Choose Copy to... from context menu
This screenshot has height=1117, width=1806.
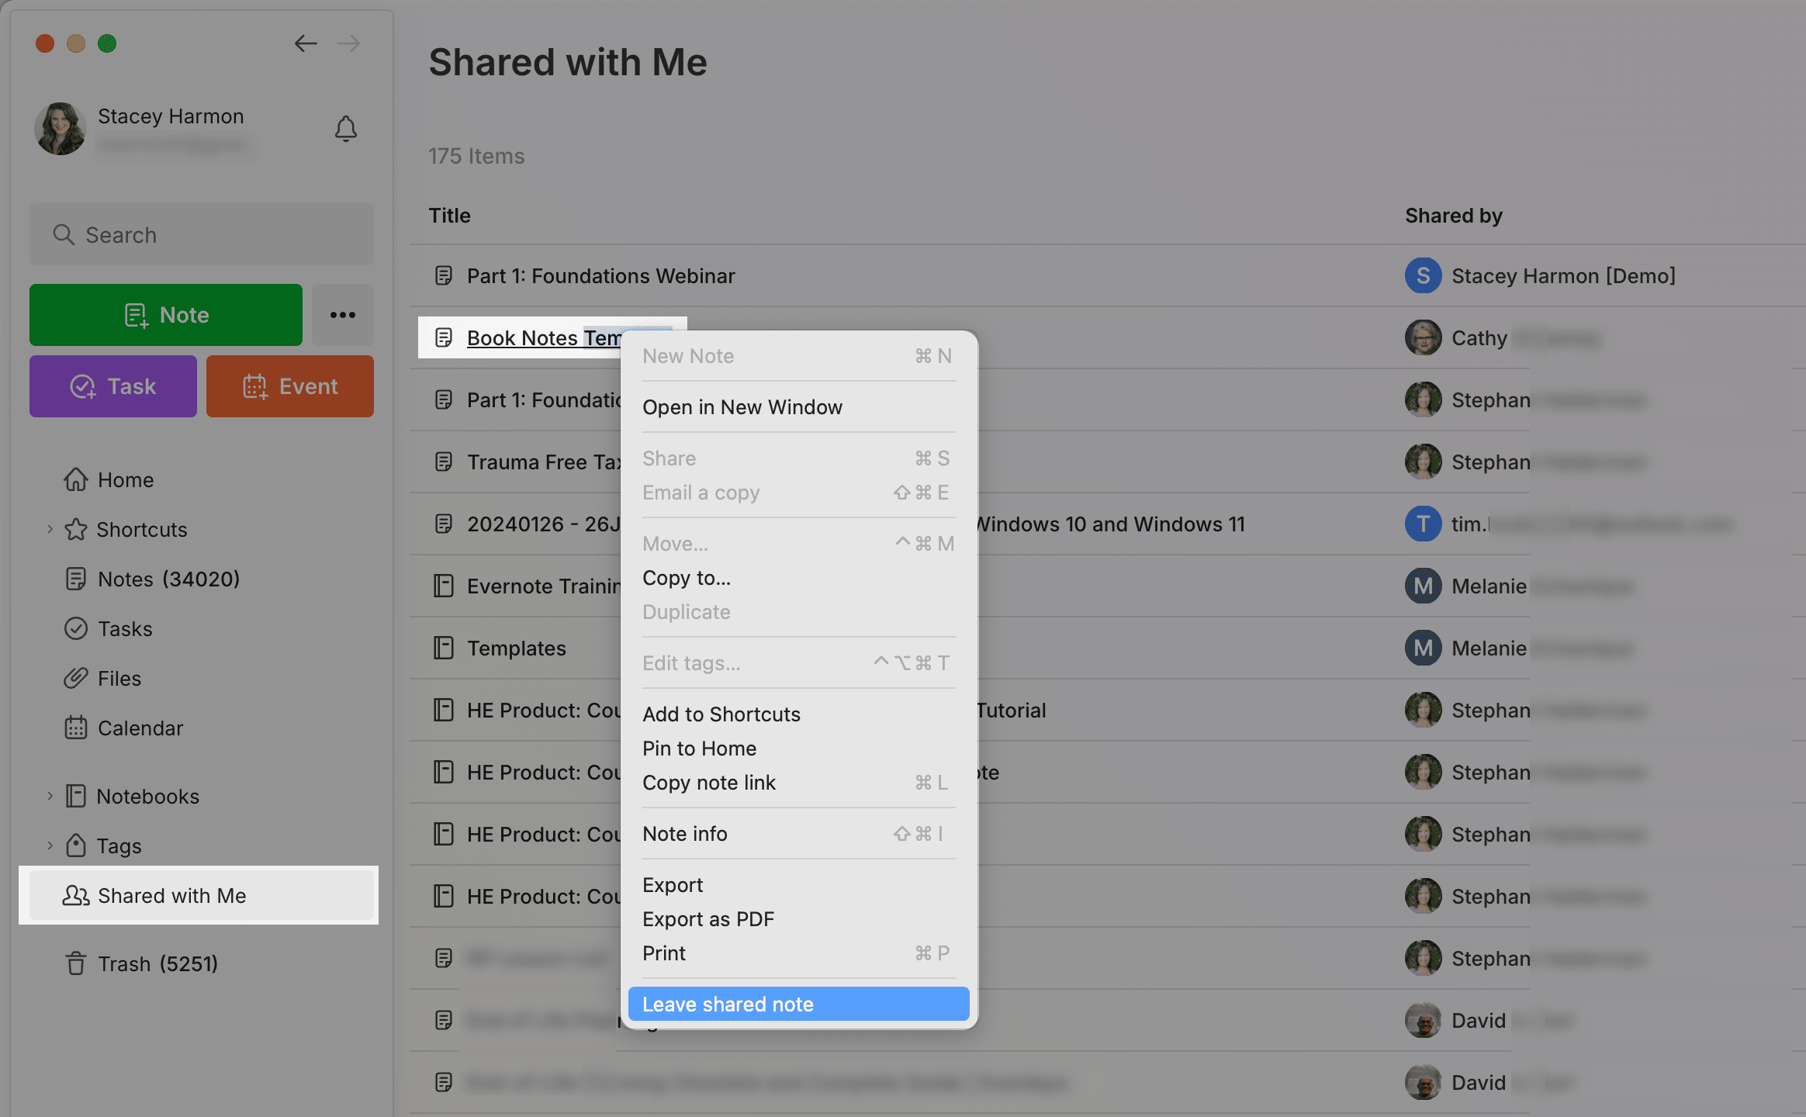(x=799, y=578)
